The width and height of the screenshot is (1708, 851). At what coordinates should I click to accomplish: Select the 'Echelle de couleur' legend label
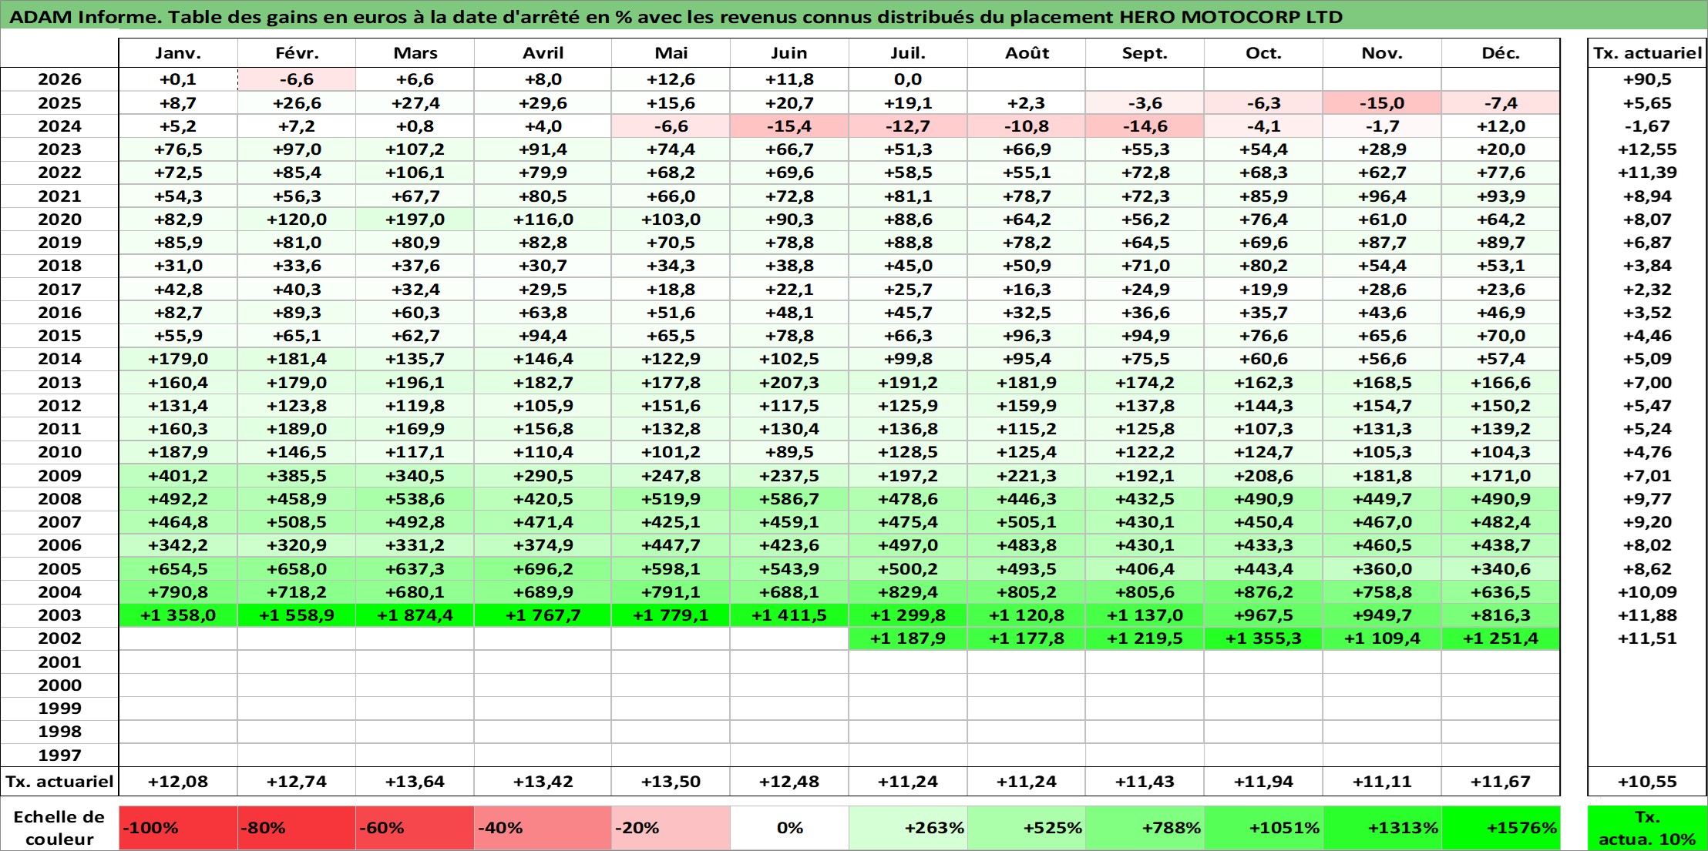click(x=59, y=828)
